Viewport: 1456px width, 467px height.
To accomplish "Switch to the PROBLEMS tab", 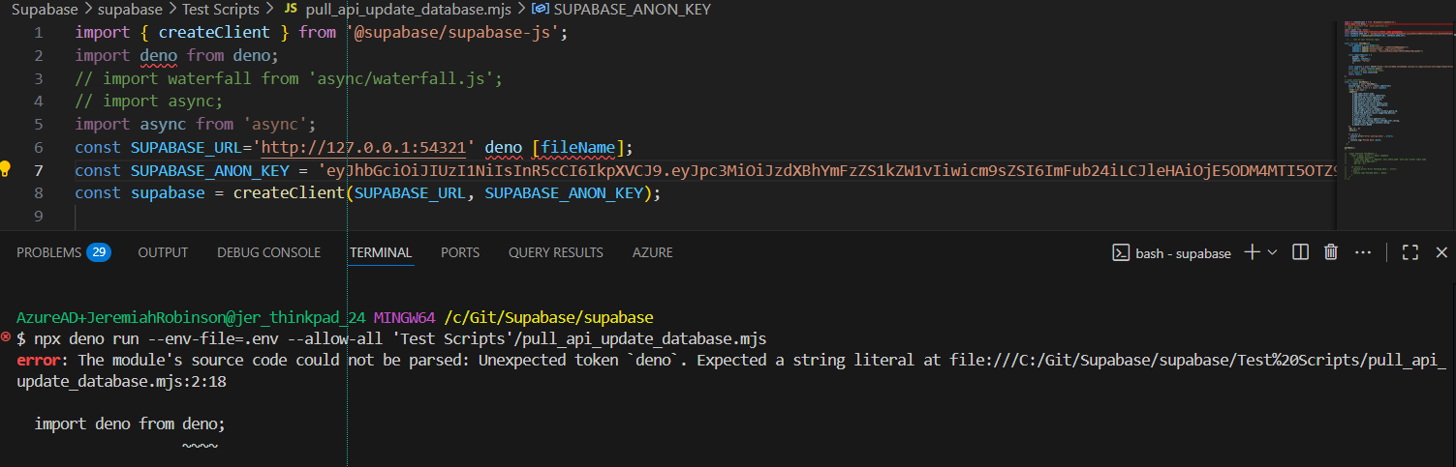I will [49, 252].
